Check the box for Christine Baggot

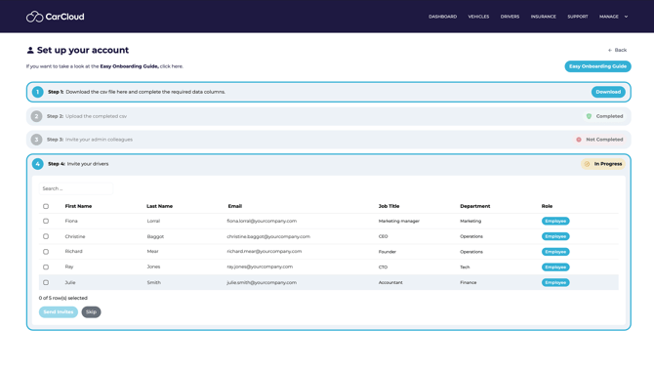(x=46, y=236)
